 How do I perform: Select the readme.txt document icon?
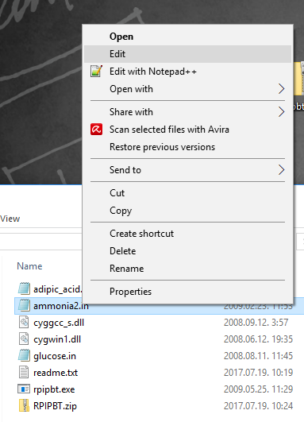pyautogui.click(x=24, y=373)
